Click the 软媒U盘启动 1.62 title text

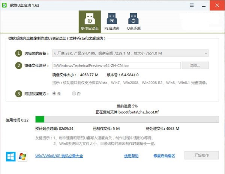(25, 5)
